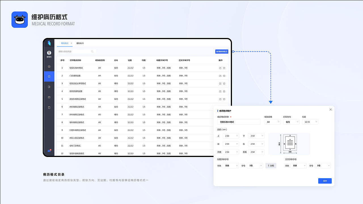Open the 标题字体字号 字号 dropdown
This screenshot has height=204, width=363.
pos(255,165)
